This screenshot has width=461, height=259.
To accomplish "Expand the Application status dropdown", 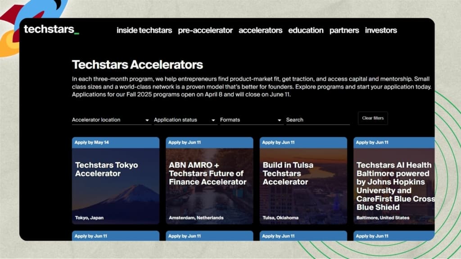I will point(185,120).
